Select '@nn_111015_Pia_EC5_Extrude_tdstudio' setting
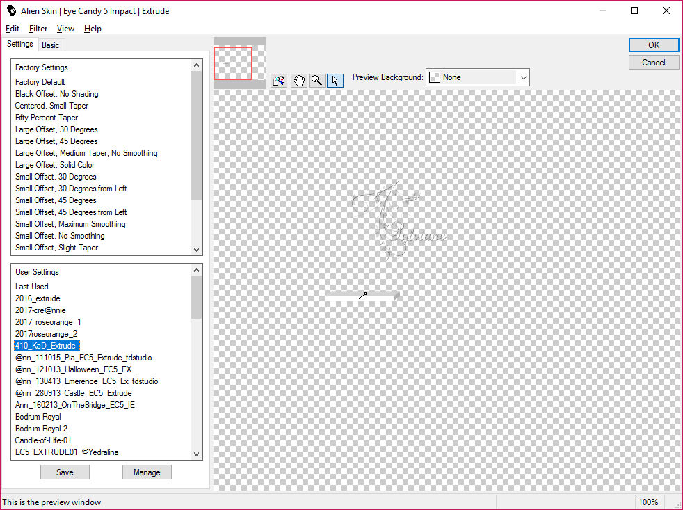683x510 pixels. tap(83, 358)
